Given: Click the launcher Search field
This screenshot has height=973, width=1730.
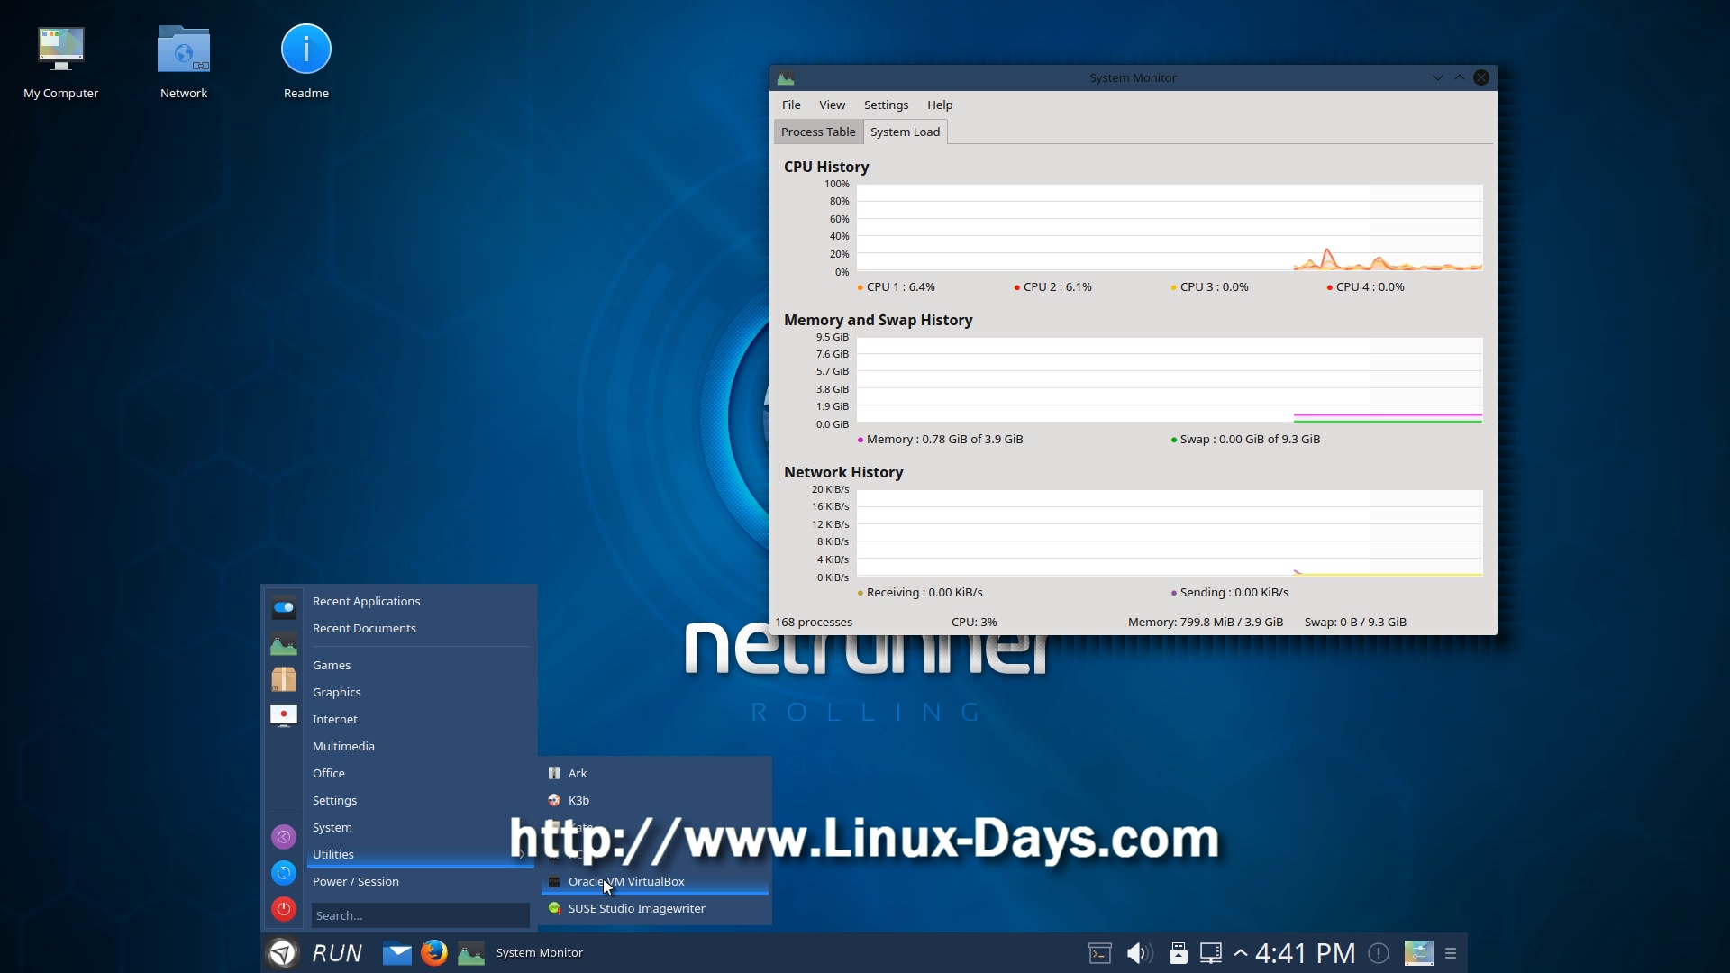Looking at the screenshot, I should [x=420, y=915].
